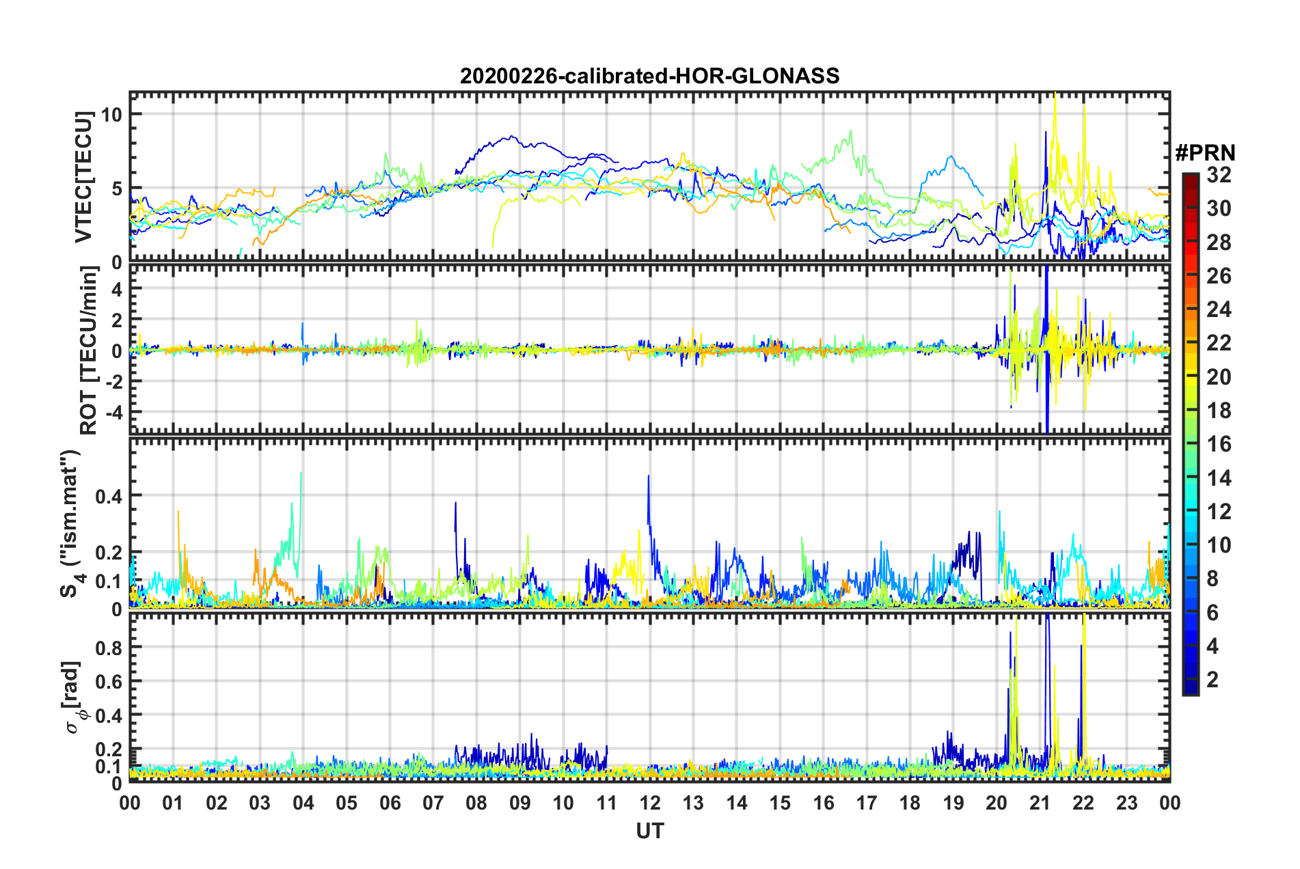Click the green PRN 16 colorbar region
The width and height of the screenshot is (1300, 869).
click(1190, 444)
